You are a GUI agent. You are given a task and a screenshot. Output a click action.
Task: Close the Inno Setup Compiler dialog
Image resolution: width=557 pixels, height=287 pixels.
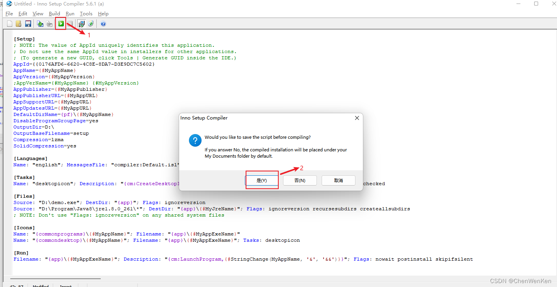click(357, 118)
